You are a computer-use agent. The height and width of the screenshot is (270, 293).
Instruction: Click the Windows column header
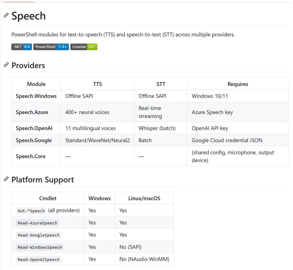(100, 198)
